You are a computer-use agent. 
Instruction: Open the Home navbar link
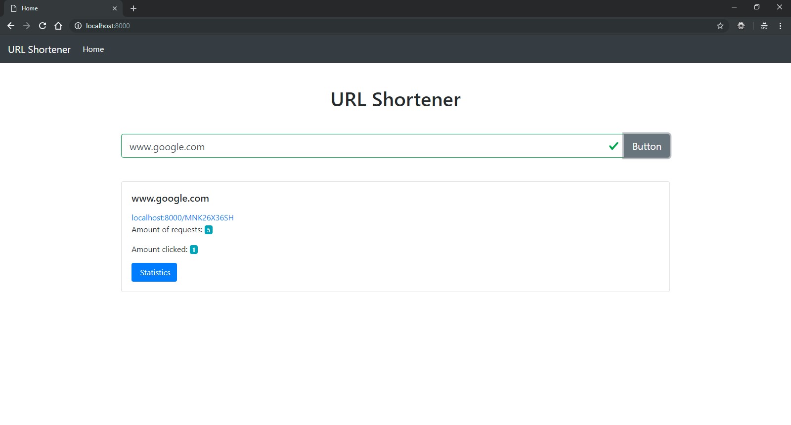click(x=93, y=49)
